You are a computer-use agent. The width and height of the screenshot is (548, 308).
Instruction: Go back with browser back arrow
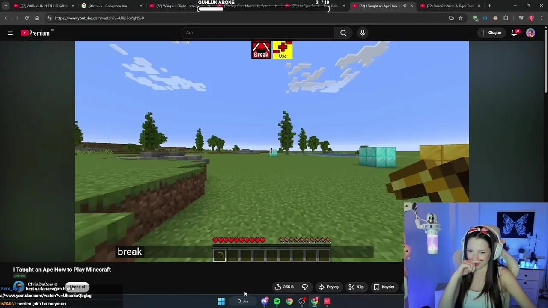coord(6,18)
